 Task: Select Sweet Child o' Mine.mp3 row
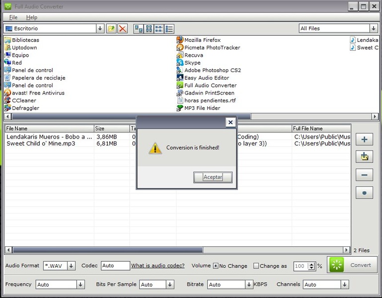coord(178,144)
